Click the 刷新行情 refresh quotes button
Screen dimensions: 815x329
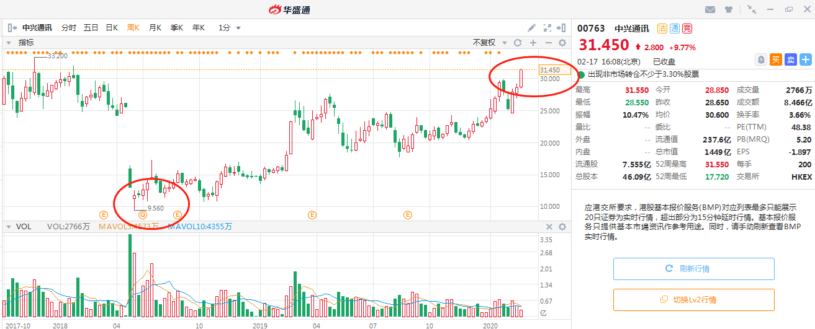(693, 269)
